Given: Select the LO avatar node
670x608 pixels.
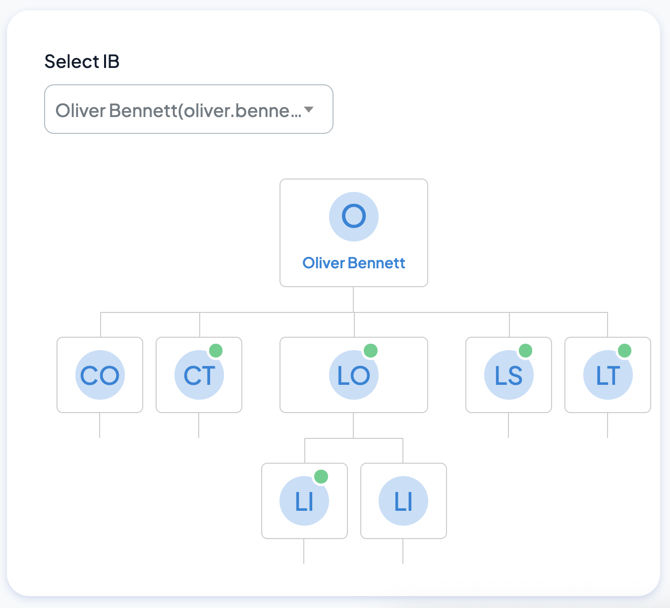Looking at the screenshot, I should 354,375.
